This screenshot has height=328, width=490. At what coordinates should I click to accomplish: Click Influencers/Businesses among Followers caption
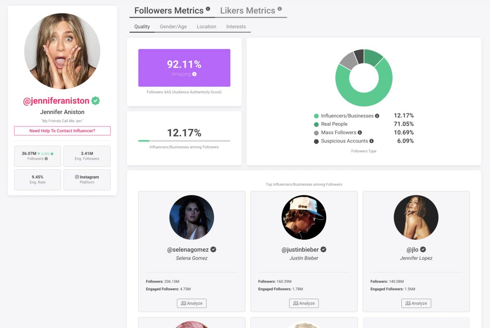click(x=184, y=147)
